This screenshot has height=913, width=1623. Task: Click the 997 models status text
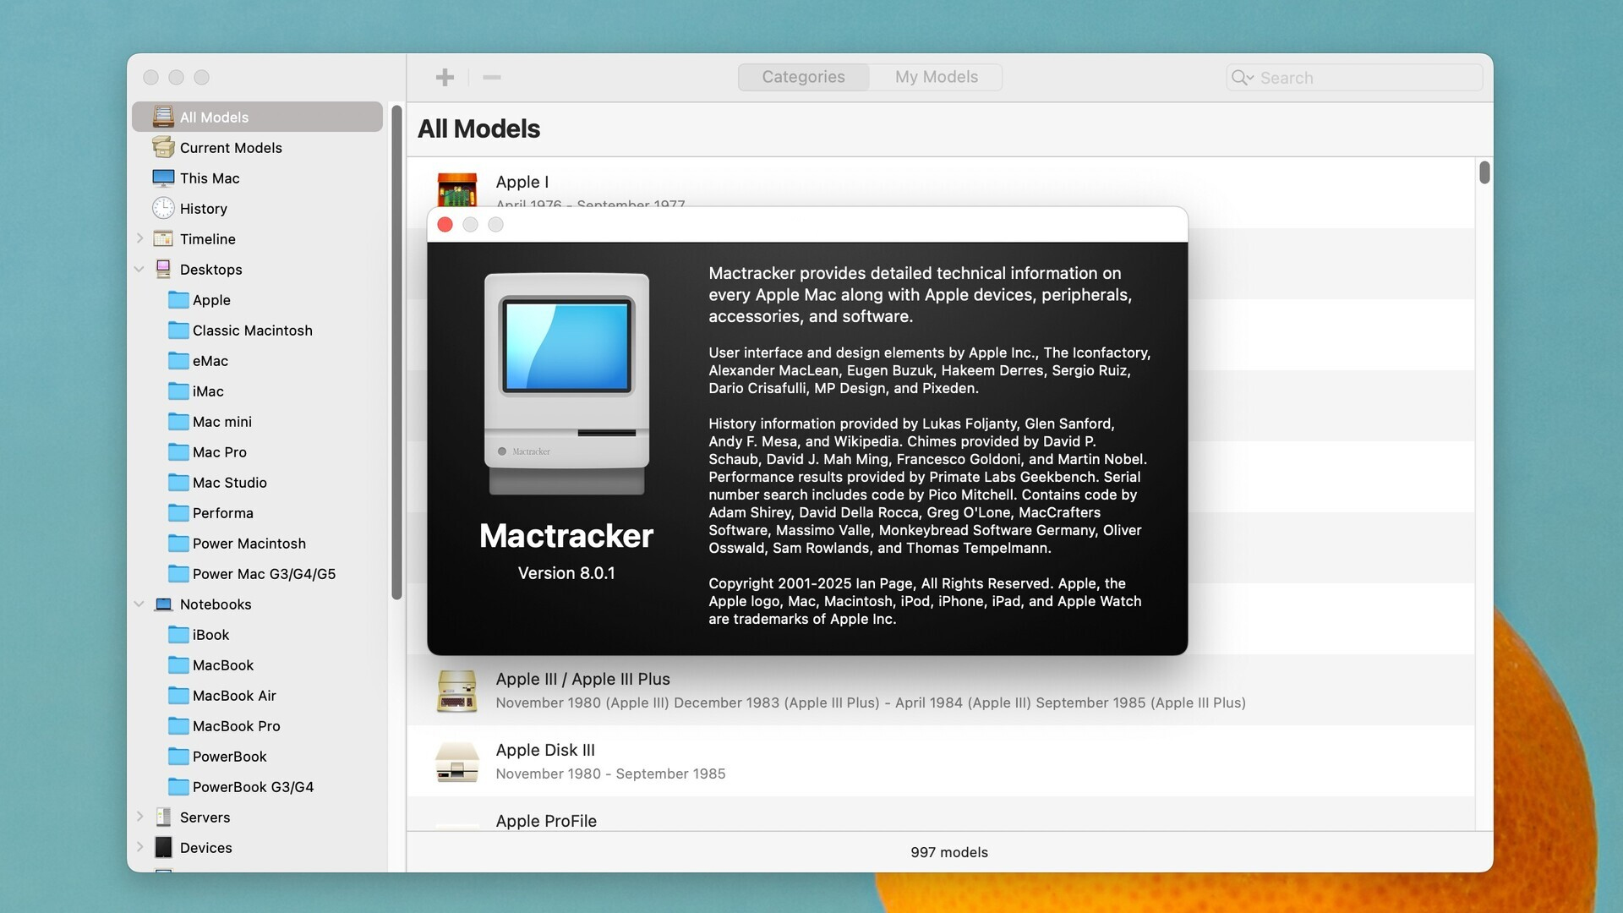coord(949,852)
